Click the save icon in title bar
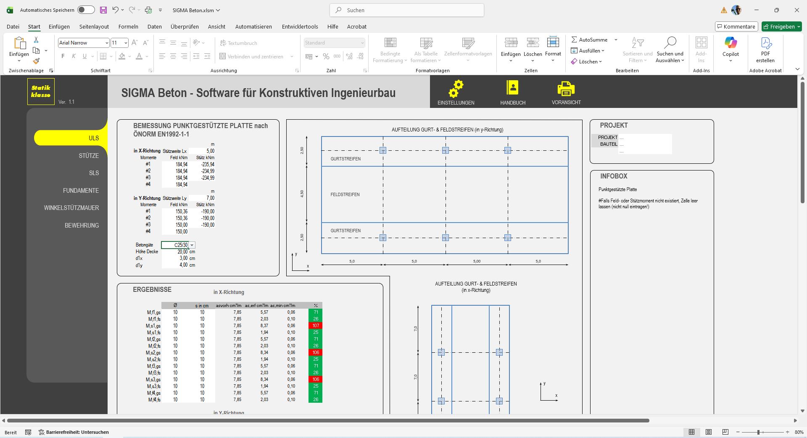This screenshot has height=438, width=807. coord(103,10)
